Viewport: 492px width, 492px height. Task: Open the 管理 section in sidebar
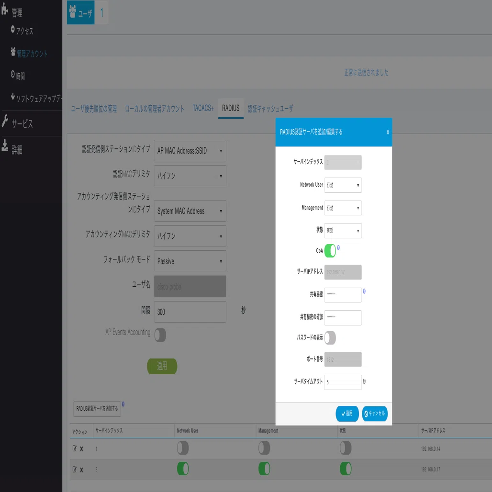(x=12, y=12)
